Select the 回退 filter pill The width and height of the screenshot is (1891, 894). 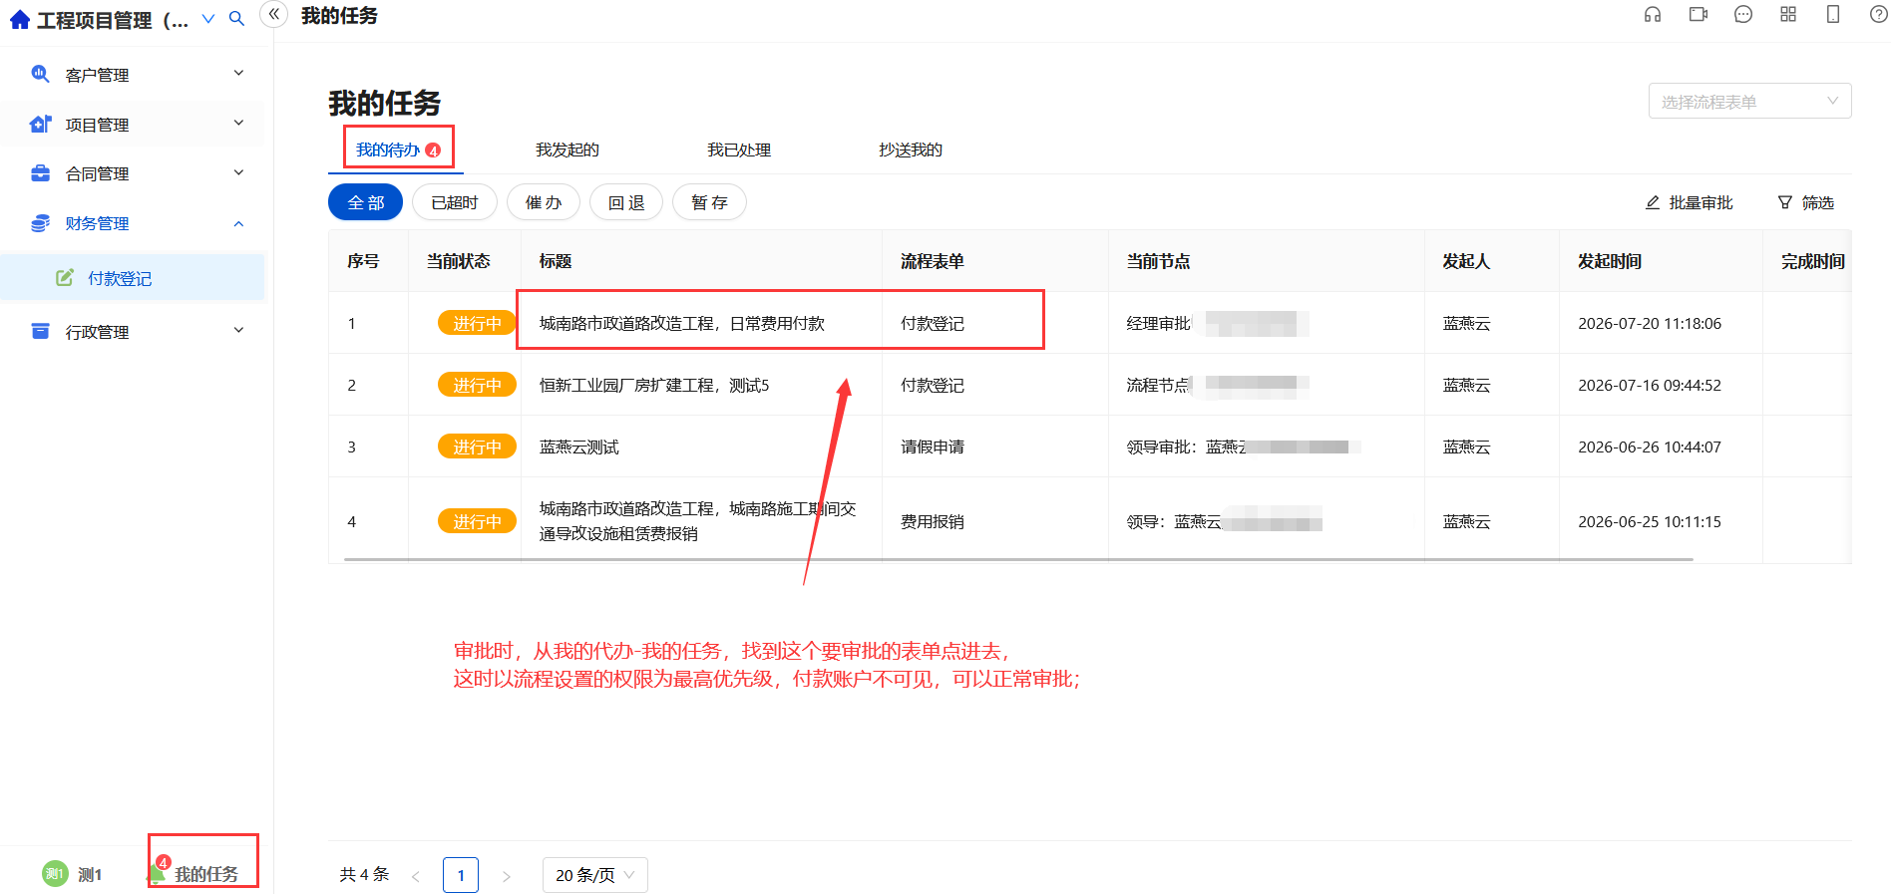tap(626, 202)
